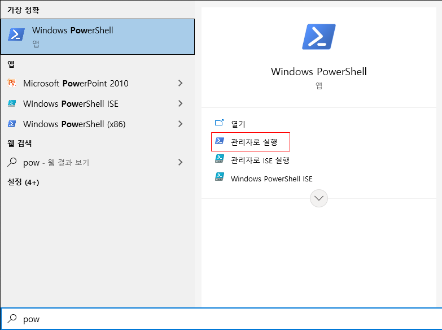Choose Windows PowerShell ISE in preview actions

tap(272, 179)
